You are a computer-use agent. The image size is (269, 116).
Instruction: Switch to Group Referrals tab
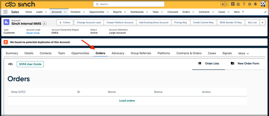point(141,53)
